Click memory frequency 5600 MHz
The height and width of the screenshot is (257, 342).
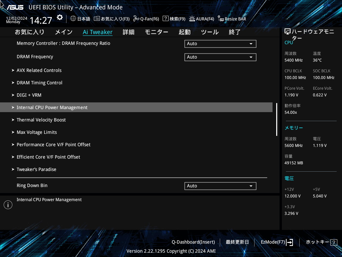(x=294, y=146)
